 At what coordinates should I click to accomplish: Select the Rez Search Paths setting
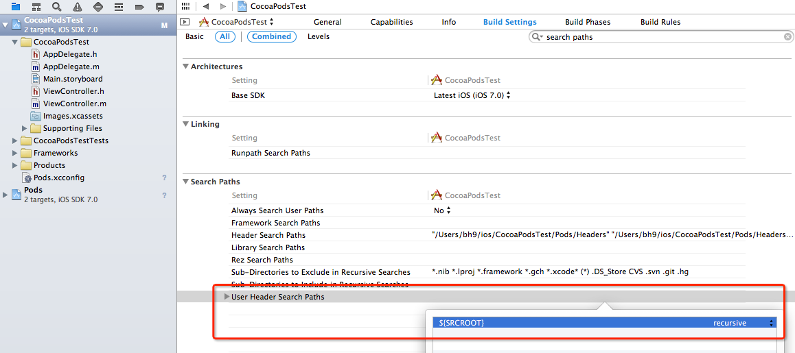point(262,260)
